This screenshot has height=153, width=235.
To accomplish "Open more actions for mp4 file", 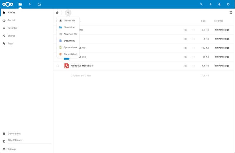I will tap(194, 48).
